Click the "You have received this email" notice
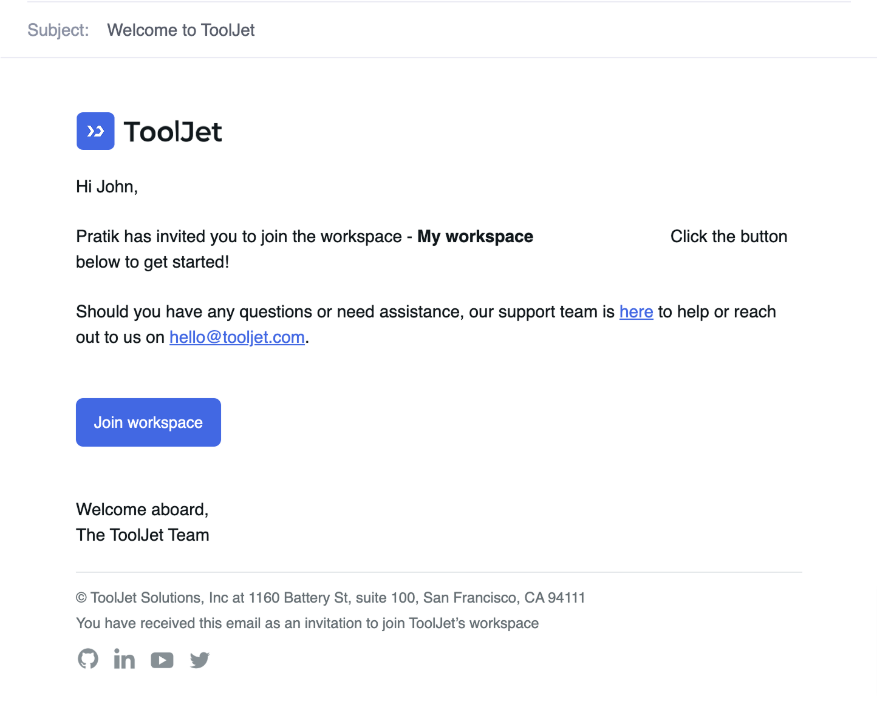This screenshot has width=877, height=727. 307,623
